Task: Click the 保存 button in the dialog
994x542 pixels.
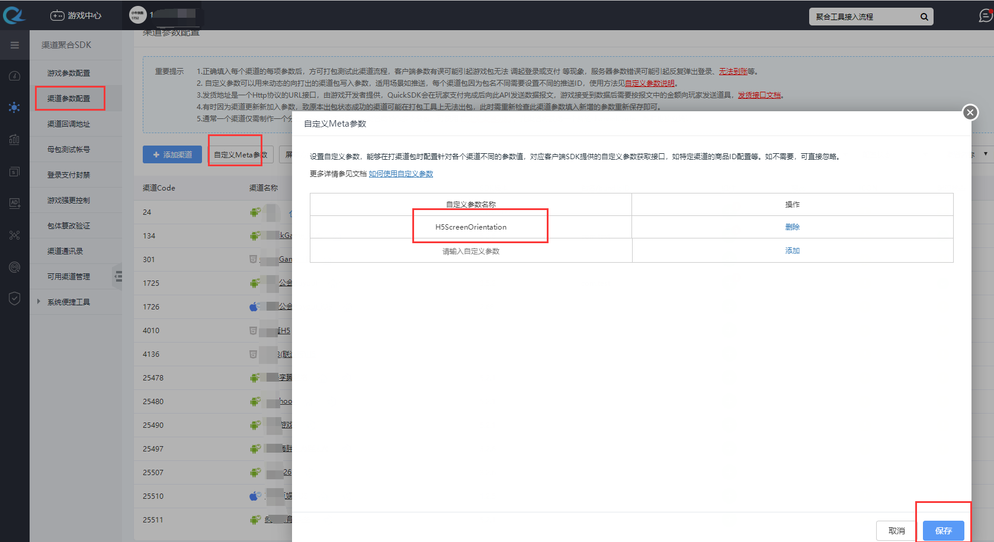Action: tap(943, 530)
